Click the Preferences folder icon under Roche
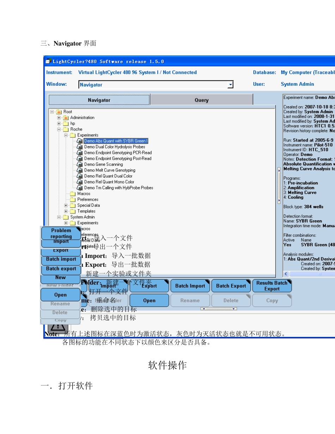 coord(73,199)
